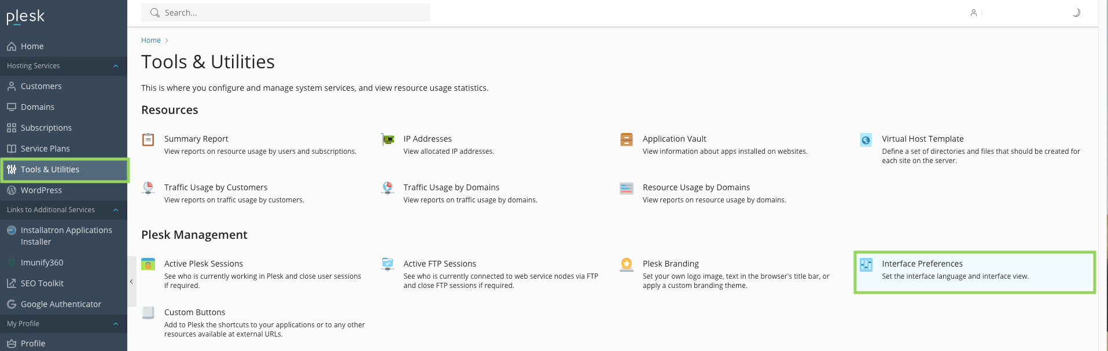Click the Active FTP Sessions icon
1108x351 pixels.
tap(388, 264)
